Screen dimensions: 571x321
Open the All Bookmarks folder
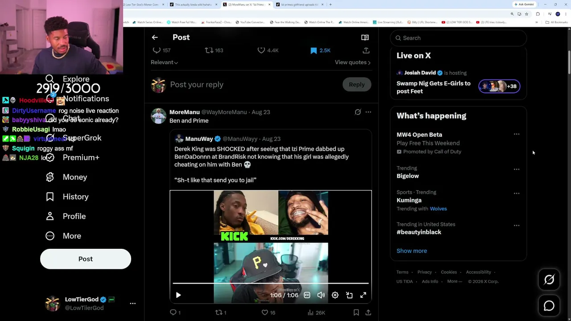tap(557, 22)
